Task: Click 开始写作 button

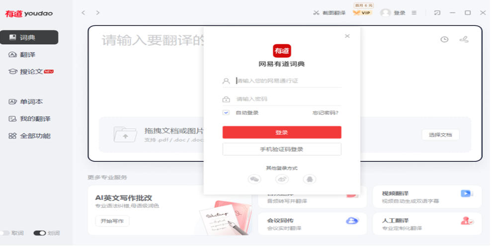Action: point(112,221)
